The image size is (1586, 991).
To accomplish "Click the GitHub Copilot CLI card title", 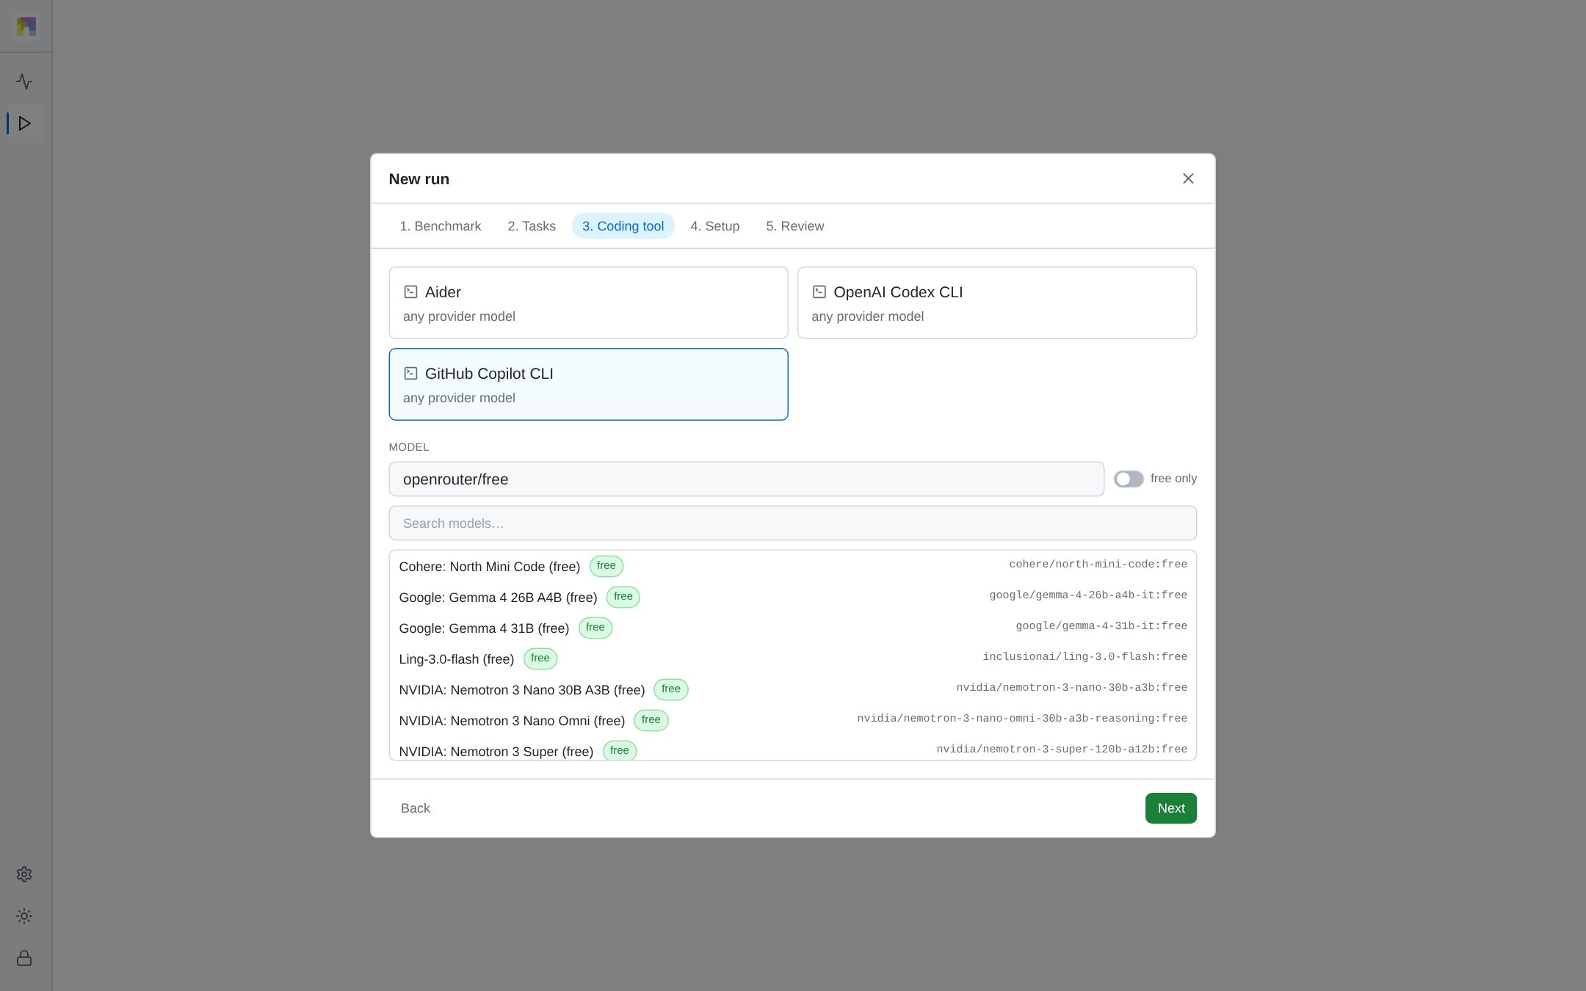I will pos(489,374).
